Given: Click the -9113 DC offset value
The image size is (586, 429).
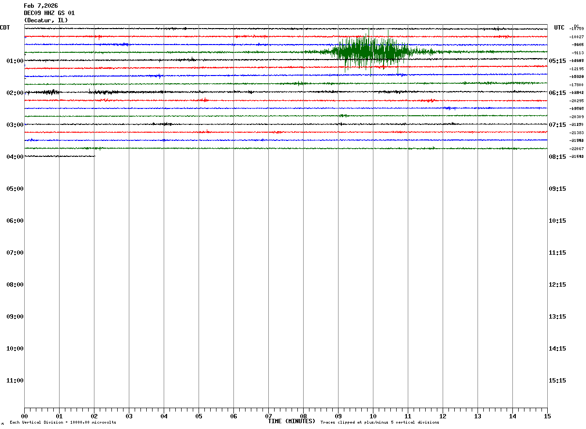Looking at the screenshot, I should click(x=577, y=53).
